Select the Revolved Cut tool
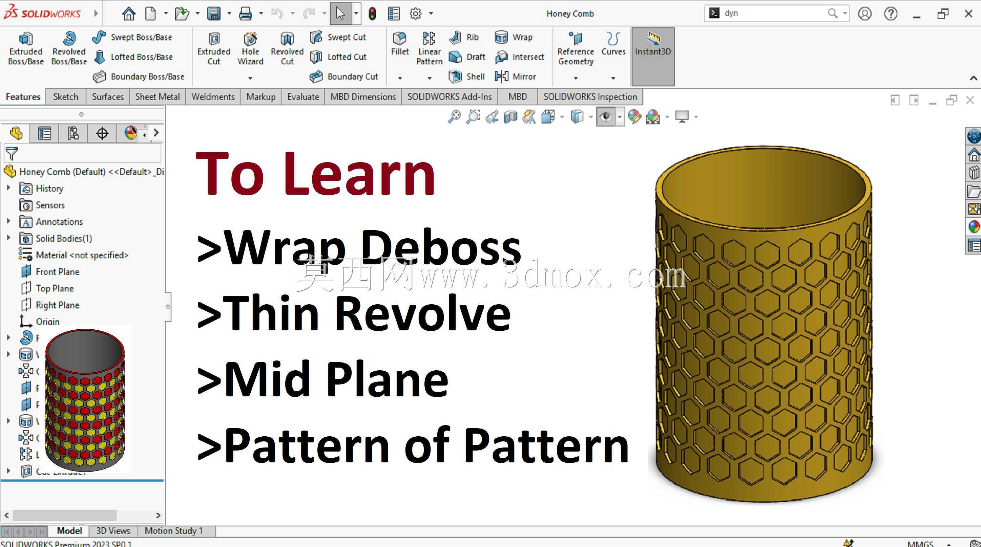The height and width of the screenshot is (547, 981). 287,49
